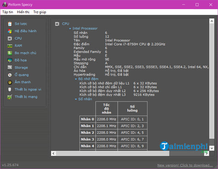Click vertical scrollbar up arrow
The width and height of the screenshot is (218, 169).
point(212,21)
